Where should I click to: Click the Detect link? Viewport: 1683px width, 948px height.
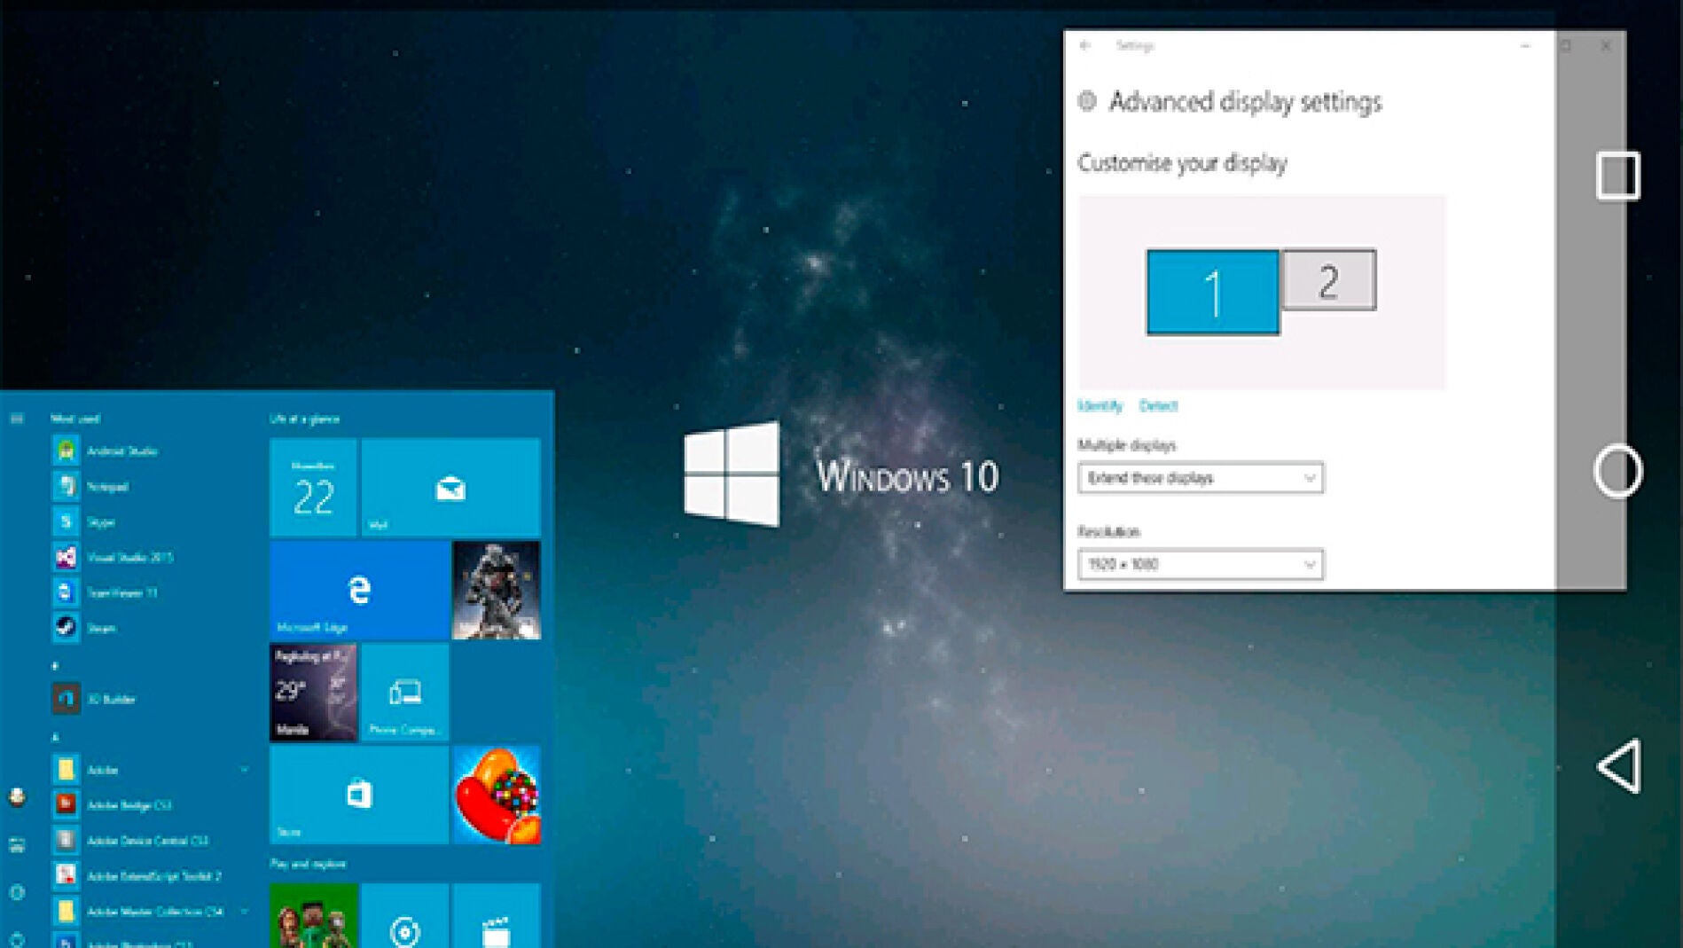[x=1158, y=406]
